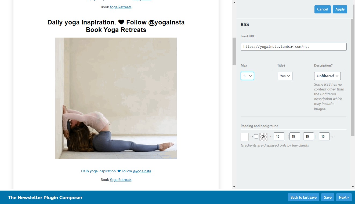355x204 pixels.
Task: Click The Newsletter Plugin Composer title
Action: point(45,198)
